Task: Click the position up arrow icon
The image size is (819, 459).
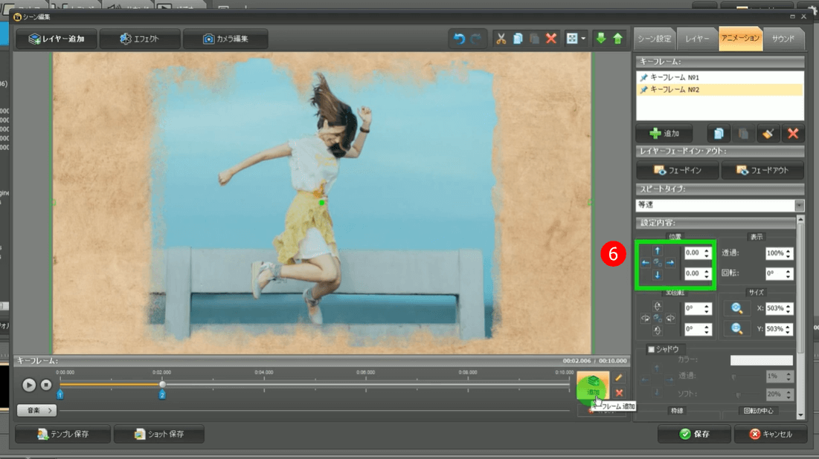Action: click(658, 251)
